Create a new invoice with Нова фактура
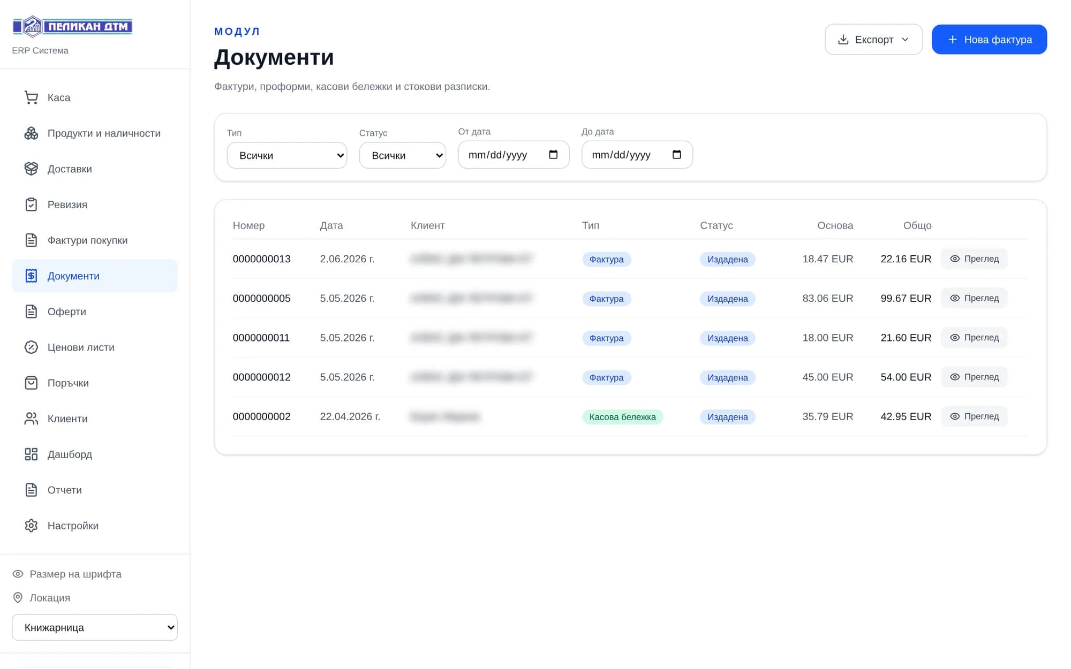Image resolution: width=1071 pixels, height=669 pixels. click(x=989, y=40)
